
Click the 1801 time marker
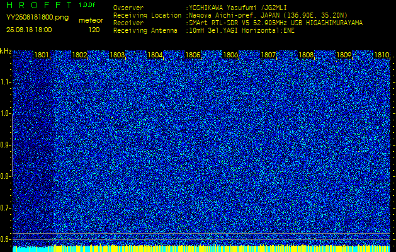(x=42, y=55)
